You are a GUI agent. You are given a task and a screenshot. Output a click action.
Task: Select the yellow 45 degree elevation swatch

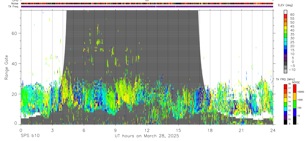pyautogui.click(x=285, y=28)
